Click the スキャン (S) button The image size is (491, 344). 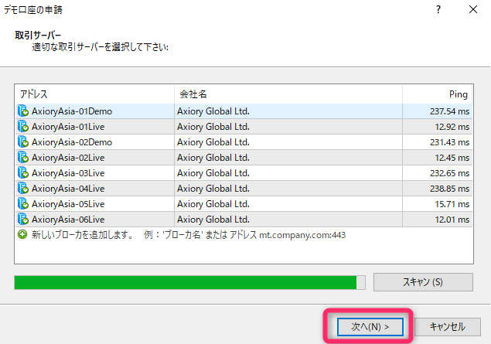[423, 282]
